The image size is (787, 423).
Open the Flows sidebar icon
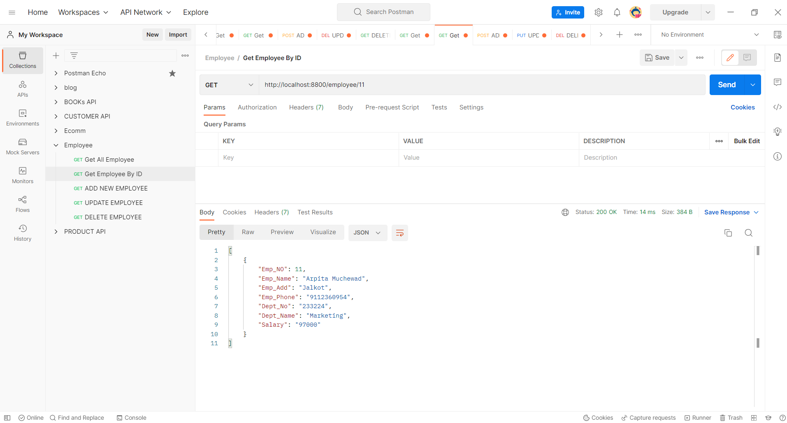[23, 204]
